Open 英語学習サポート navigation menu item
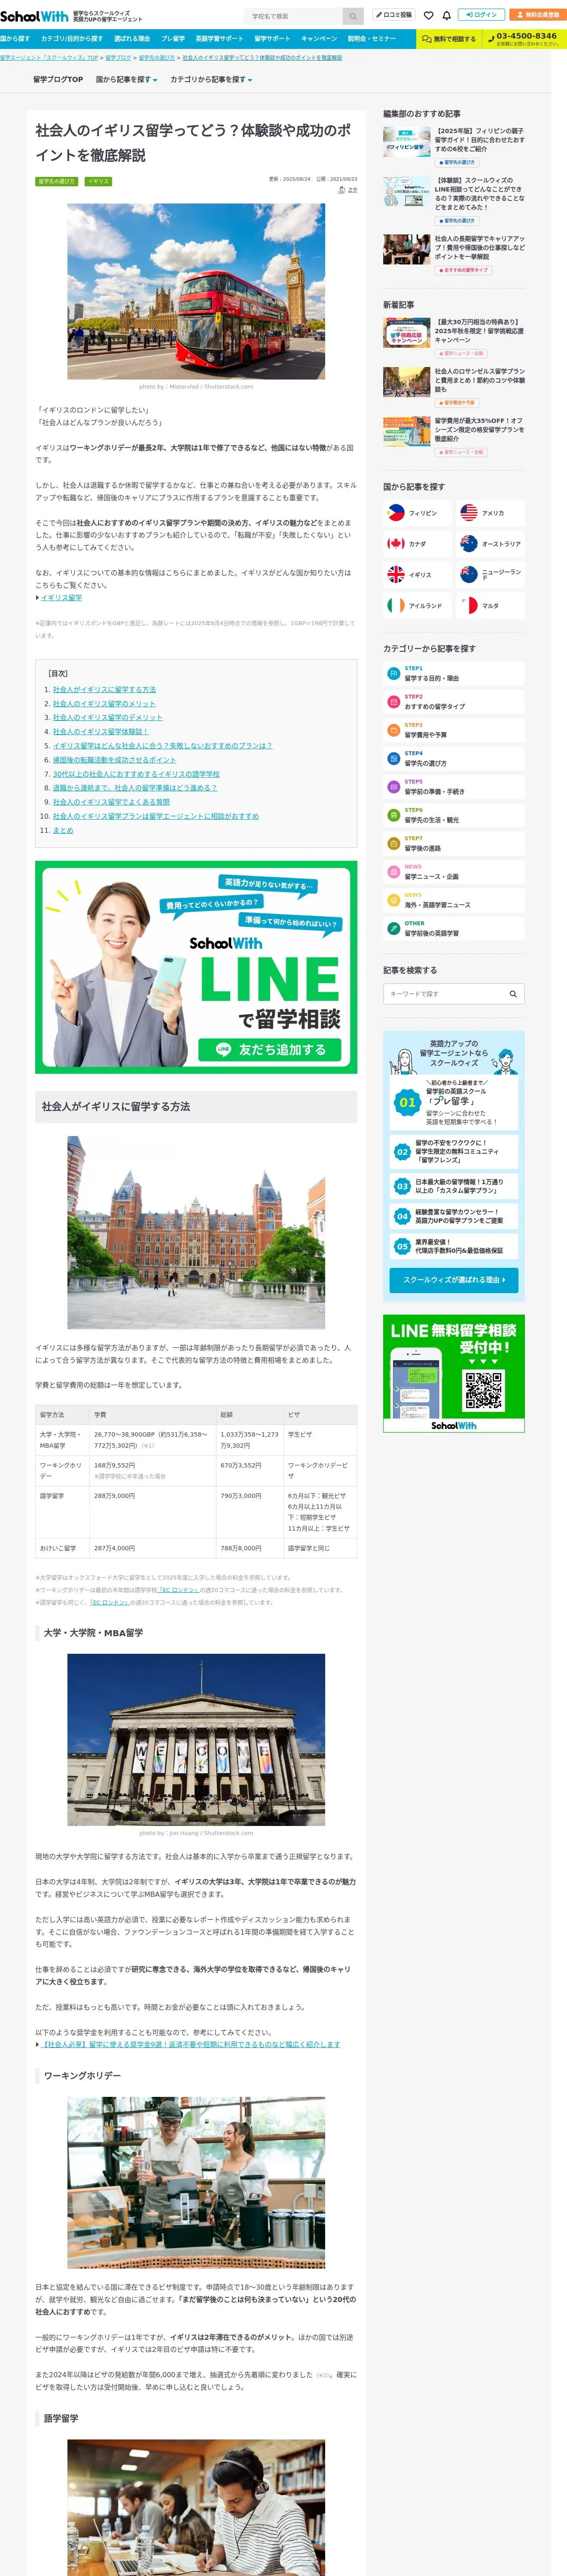 coord(219,39)
